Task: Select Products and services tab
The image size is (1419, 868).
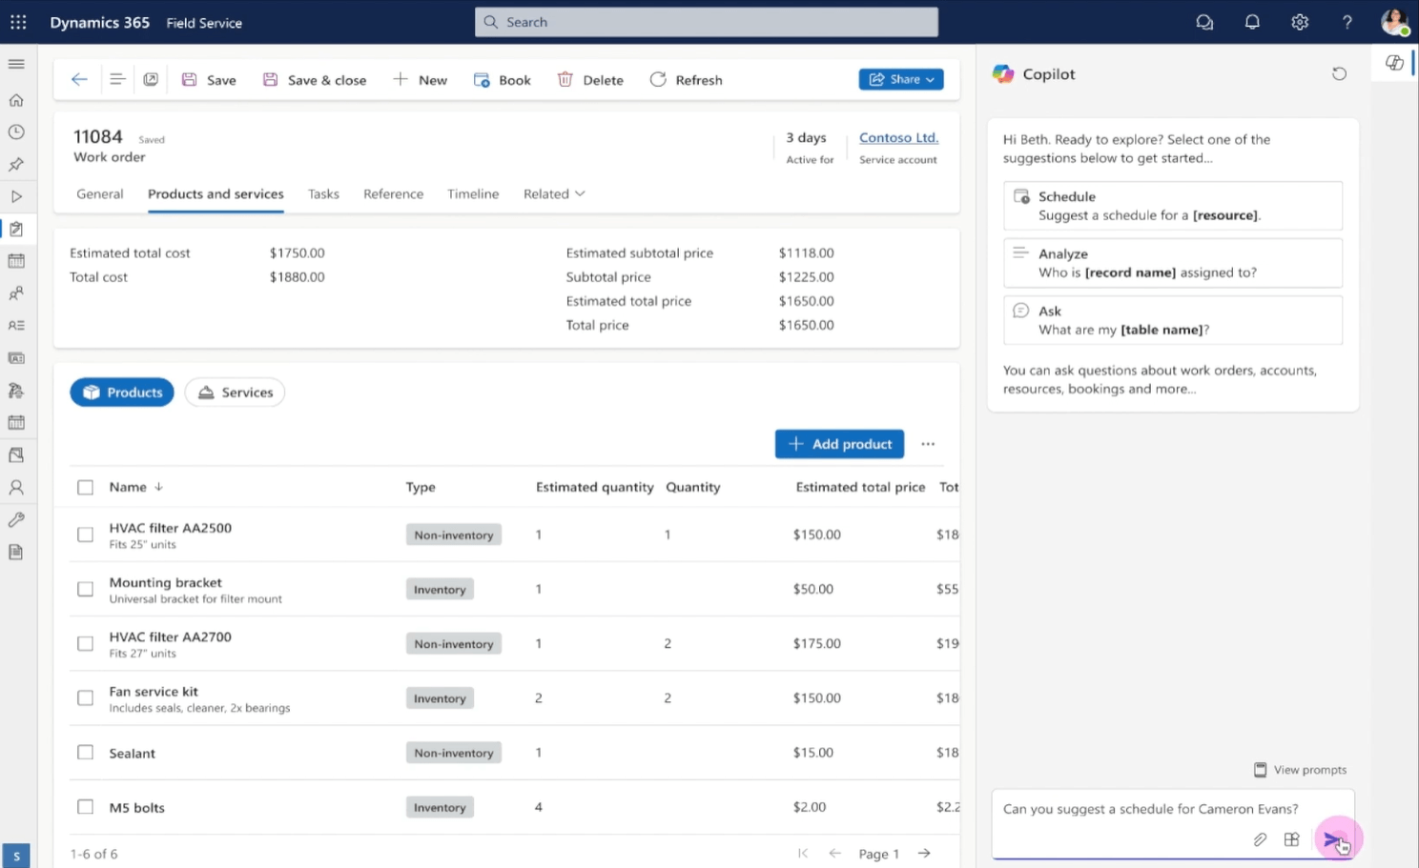Action: pos(216,193)
